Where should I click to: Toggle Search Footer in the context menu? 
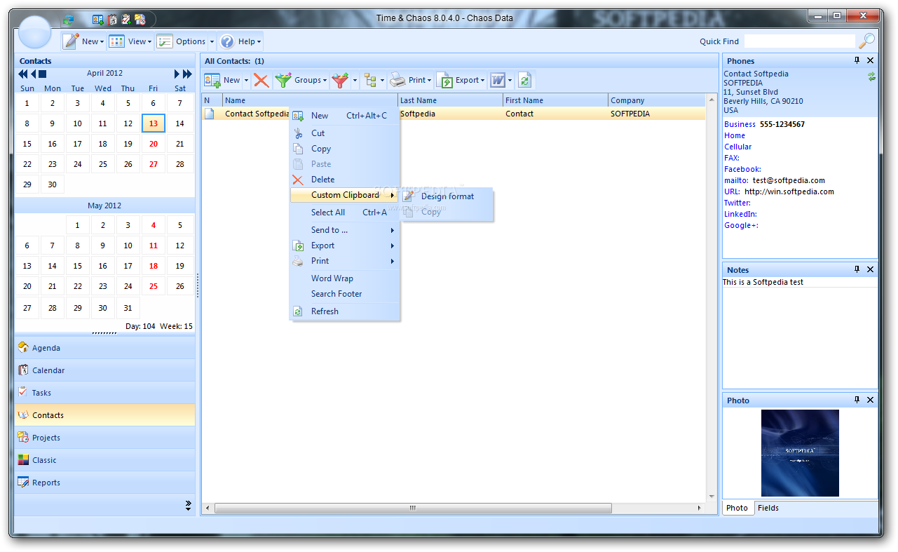pyautogui.click(x=344, y=294)
